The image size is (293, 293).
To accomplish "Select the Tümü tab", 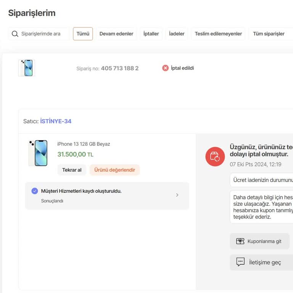I will tap(83, 34).
